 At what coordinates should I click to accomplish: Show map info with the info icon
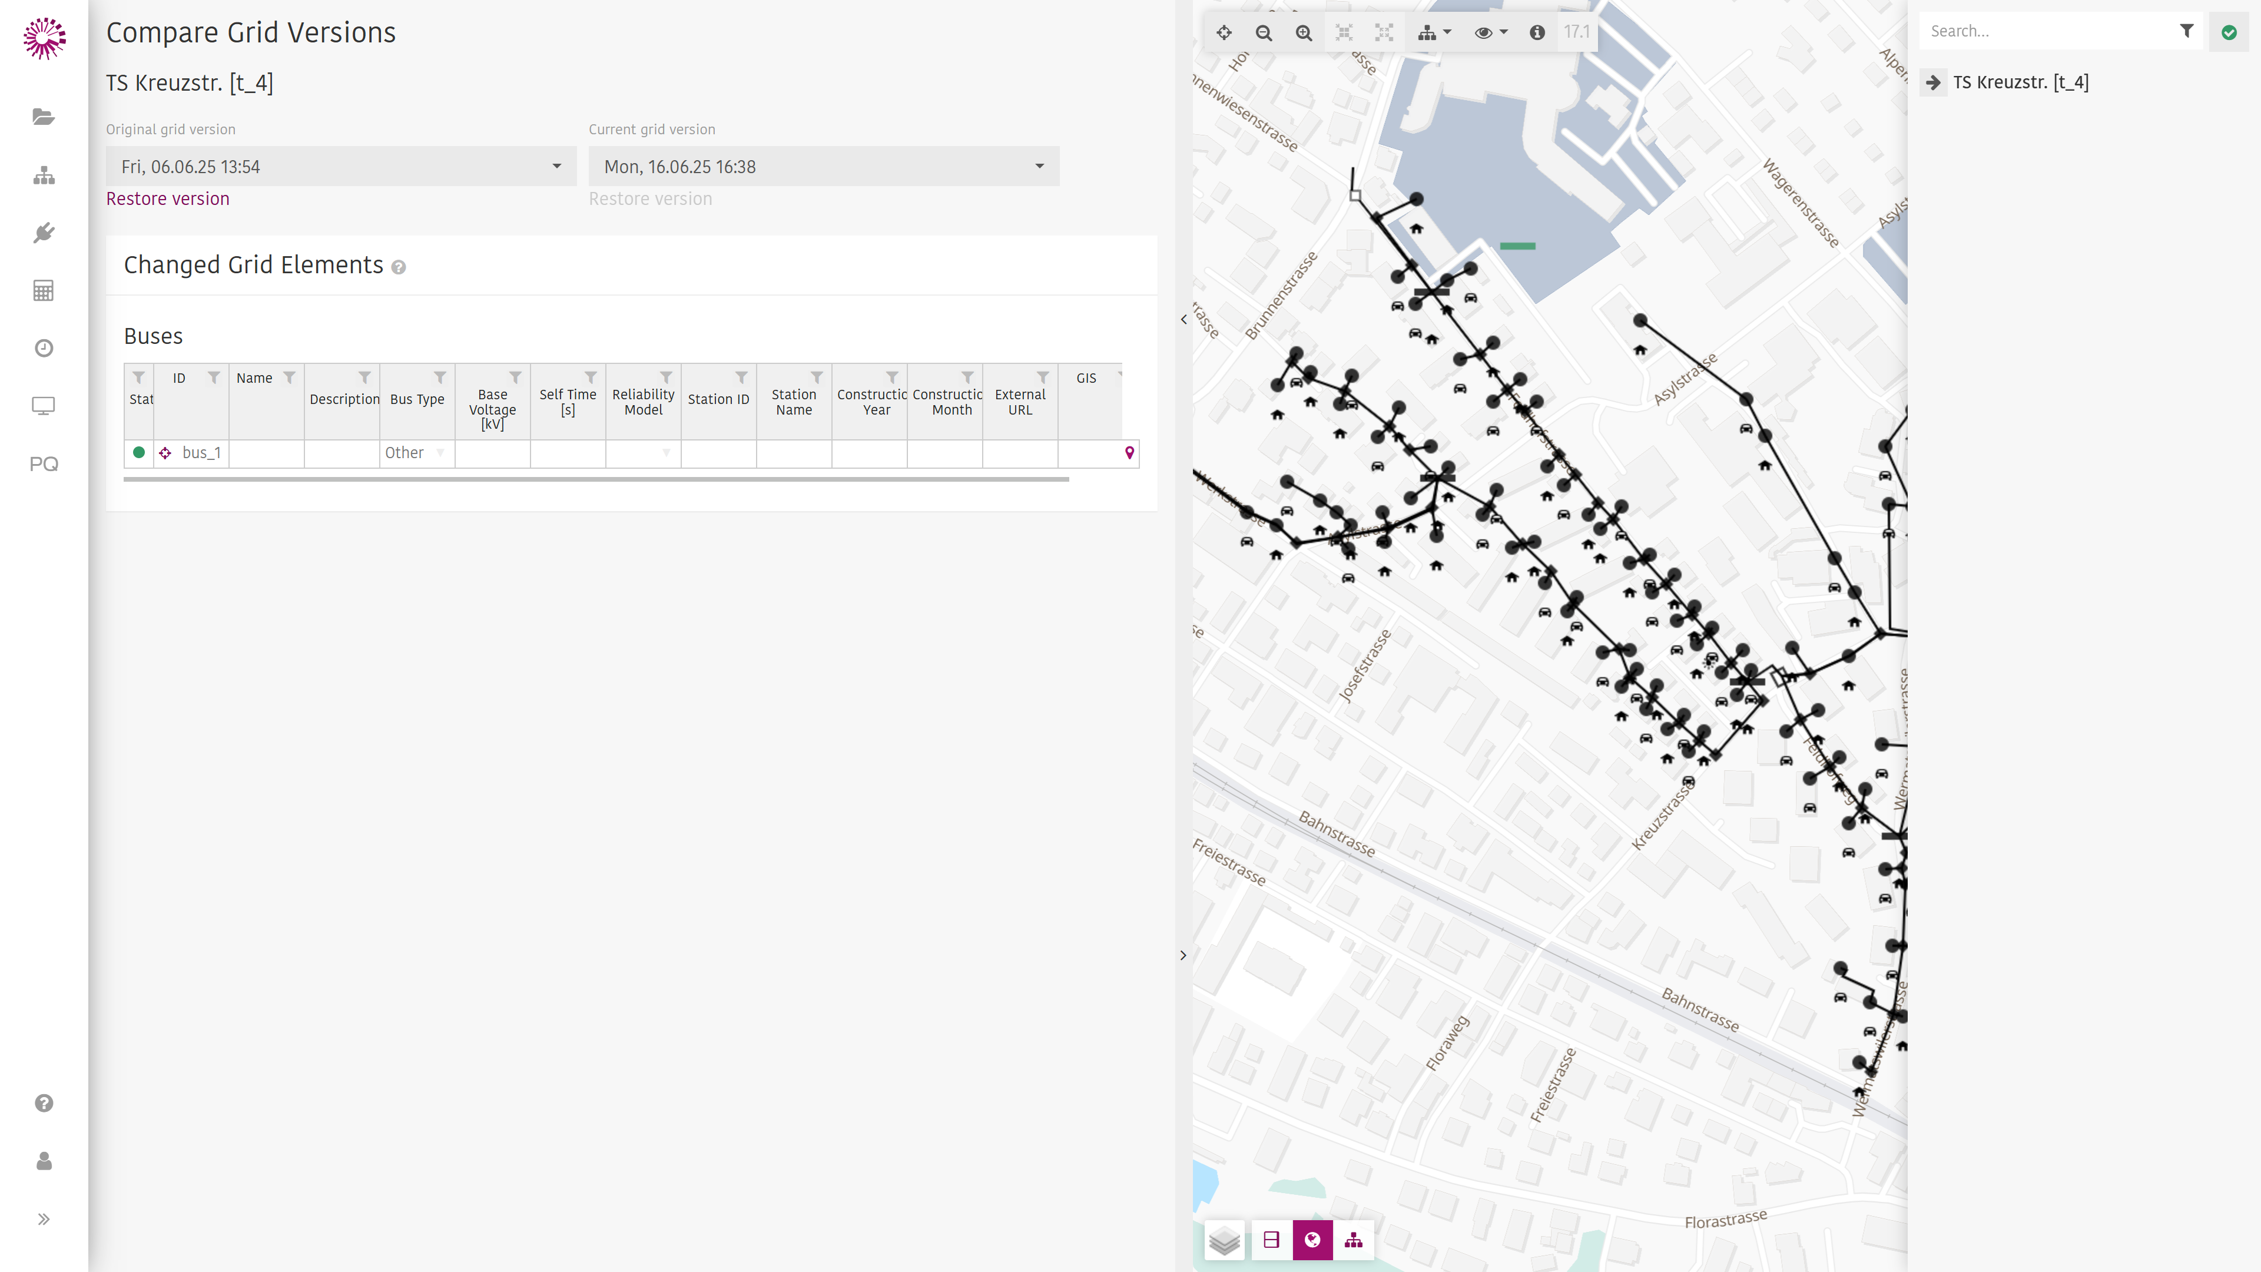coord(1537,32)
